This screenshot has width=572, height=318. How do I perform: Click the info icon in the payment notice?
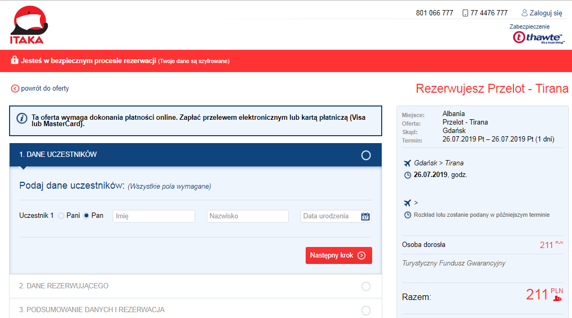[x=22, y=118]
